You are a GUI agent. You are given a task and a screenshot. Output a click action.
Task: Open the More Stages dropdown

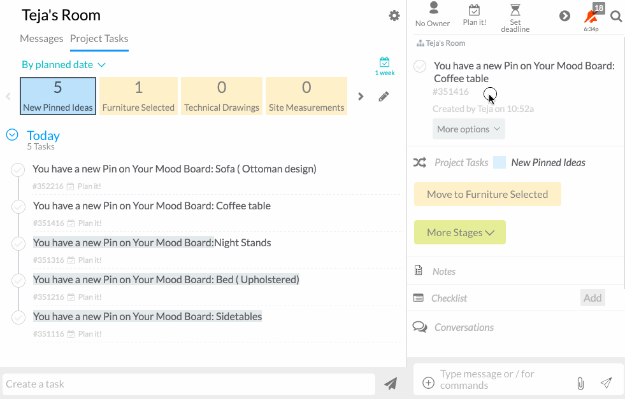point(460,232)
